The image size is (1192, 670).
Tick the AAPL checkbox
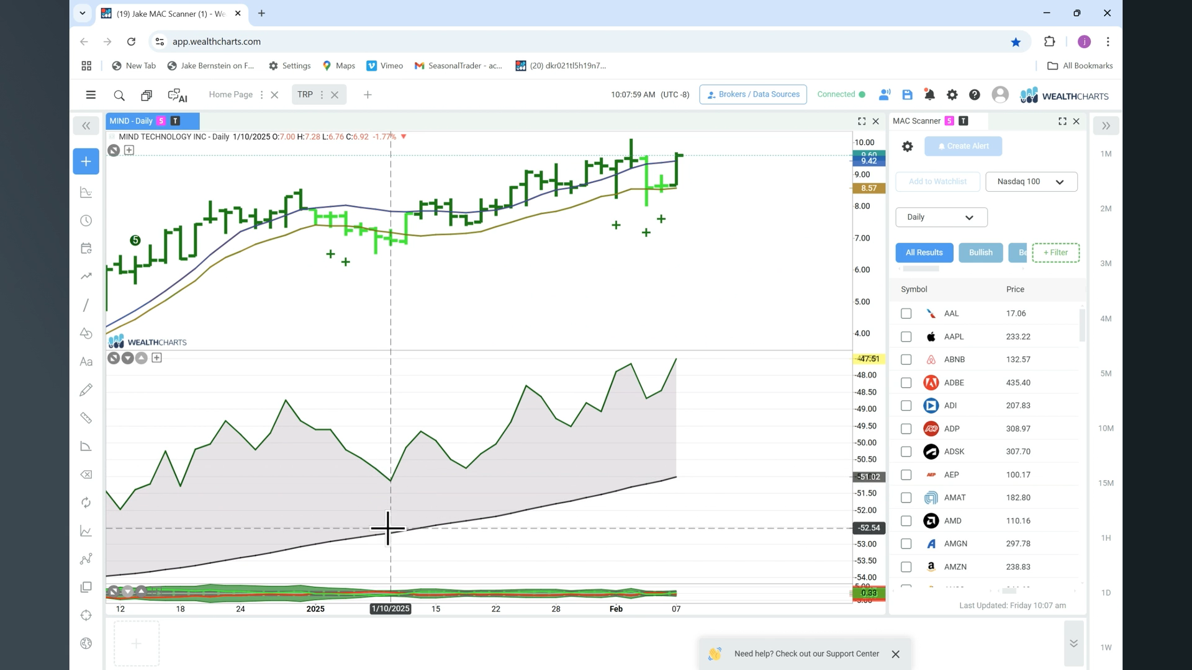[906, 337]
